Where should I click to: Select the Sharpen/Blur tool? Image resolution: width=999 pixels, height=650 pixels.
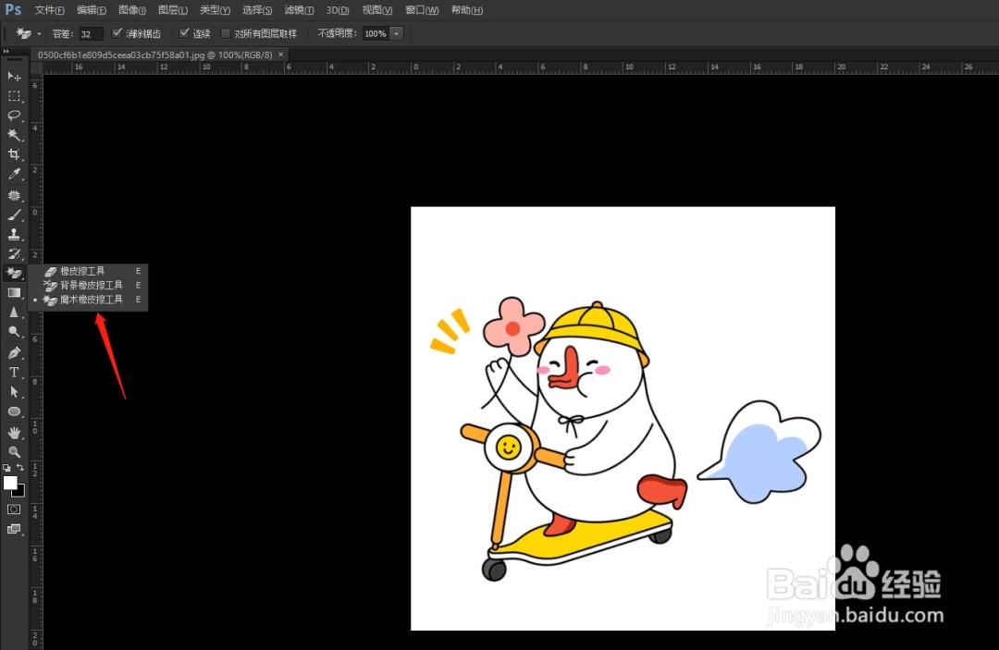(x=14, y=313)
